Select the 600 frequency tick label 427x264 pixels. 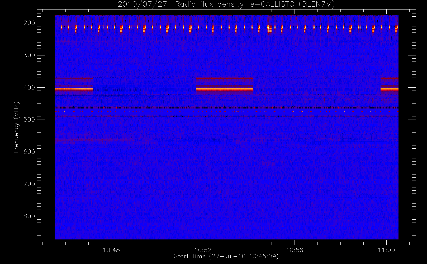[29, 152]
